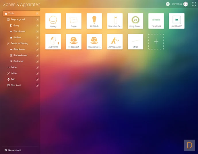198x154 pixels.
Task: Select the Studeerkamer zone
Action: coord(21,55)
